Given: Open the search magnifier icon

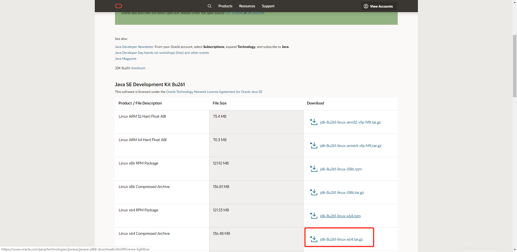Looking at the screenshot, I should click(209, 6).
